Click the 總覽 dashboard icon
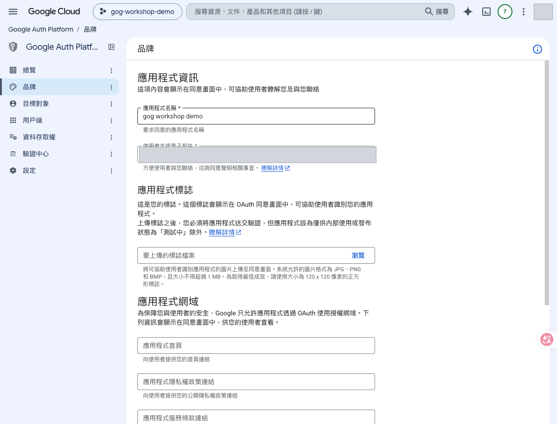Screen dimensions: 557x424 click(x=13, y=70)
